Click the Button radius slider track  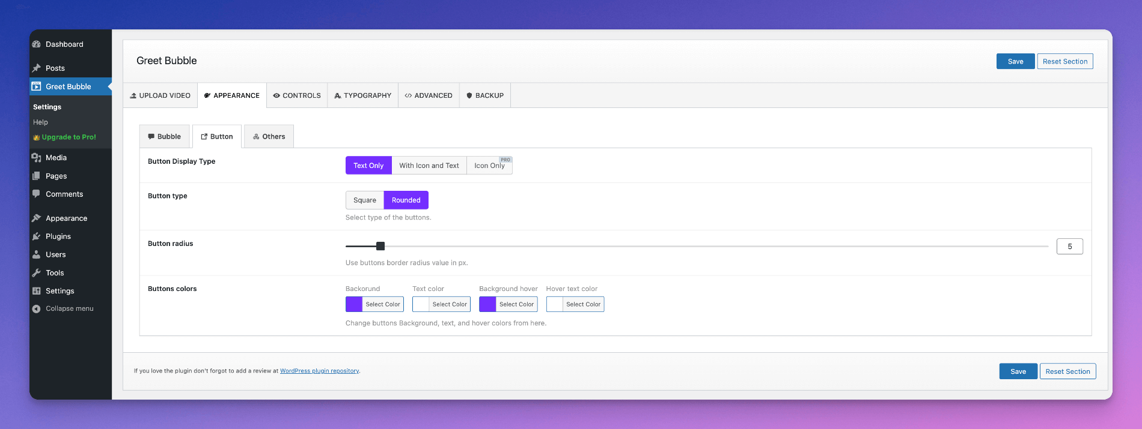coord(697,246)
